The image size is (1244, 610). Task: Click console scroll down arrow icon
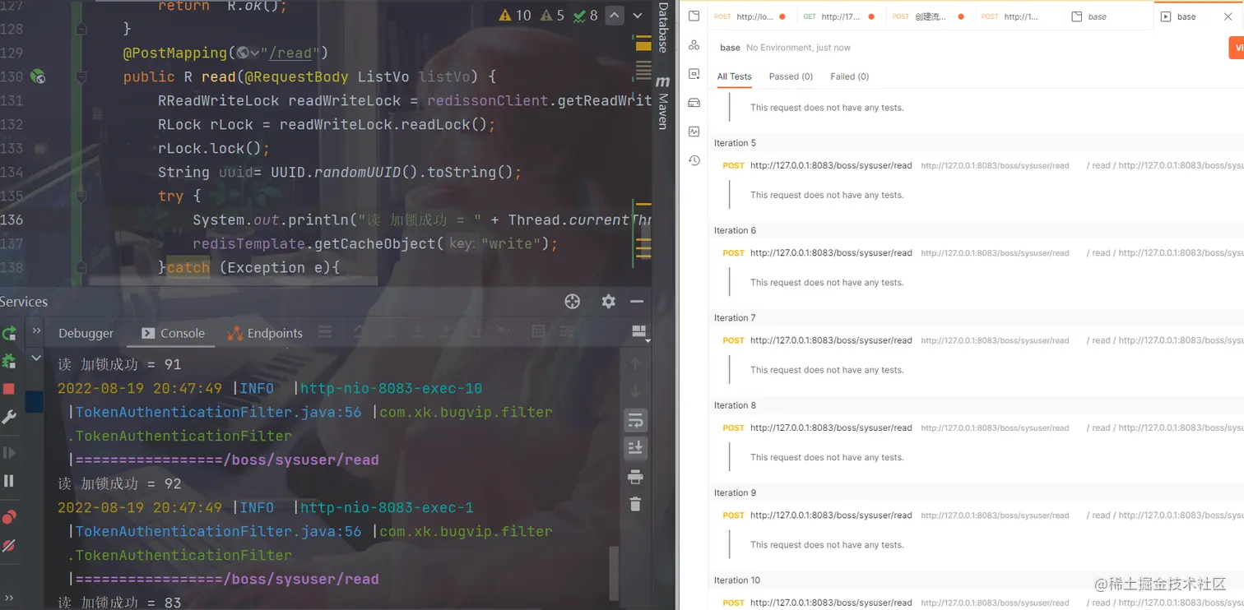(635, 392)
